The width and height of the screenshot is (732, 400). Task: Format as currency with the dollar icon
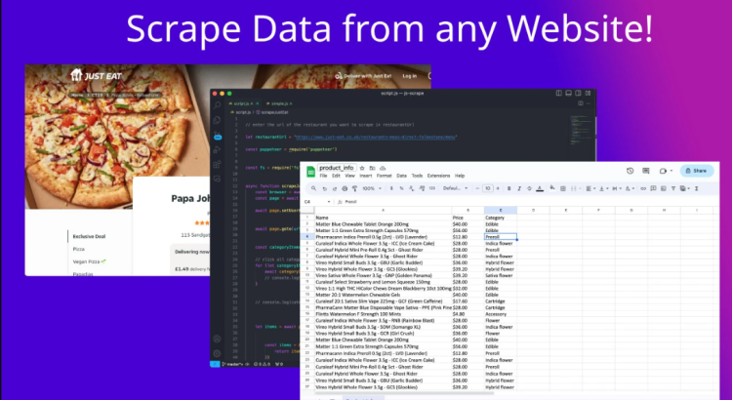391,188
